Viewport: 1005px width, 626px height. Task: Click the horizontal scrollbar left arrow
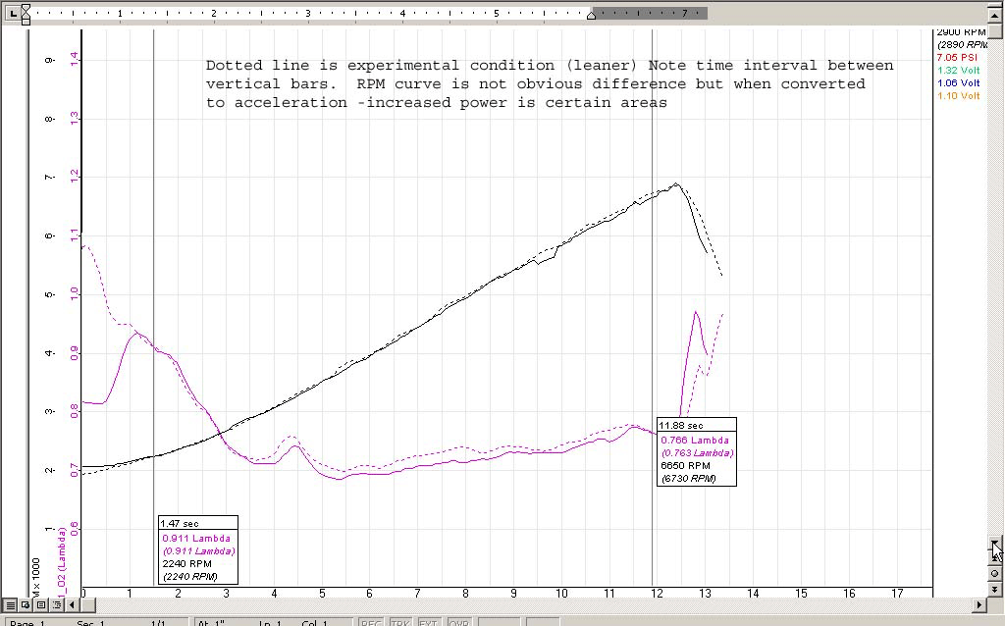coord(73,604)
